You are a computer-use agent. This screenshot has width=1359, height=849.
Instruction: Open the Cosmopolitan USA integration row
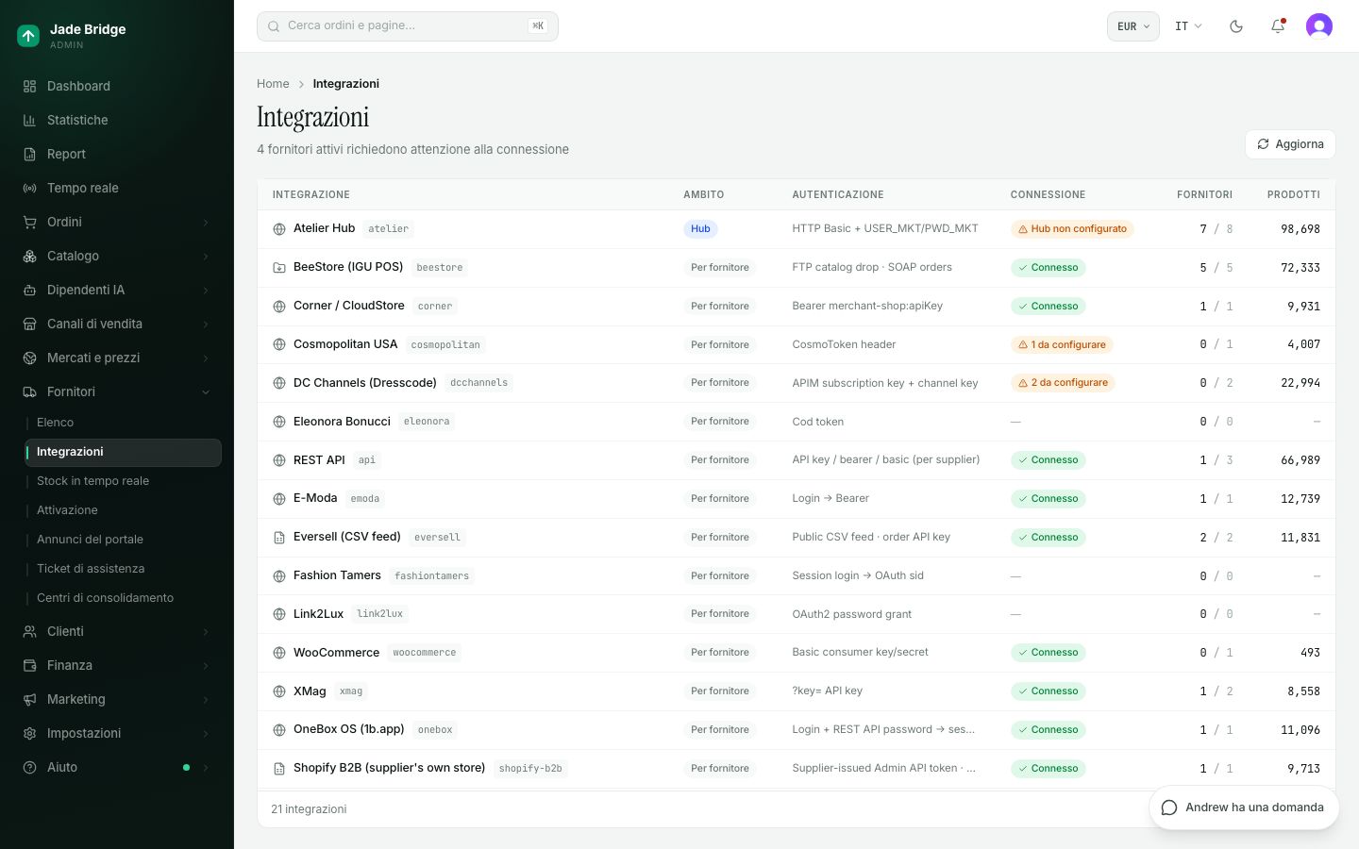[x=797, y=344]
